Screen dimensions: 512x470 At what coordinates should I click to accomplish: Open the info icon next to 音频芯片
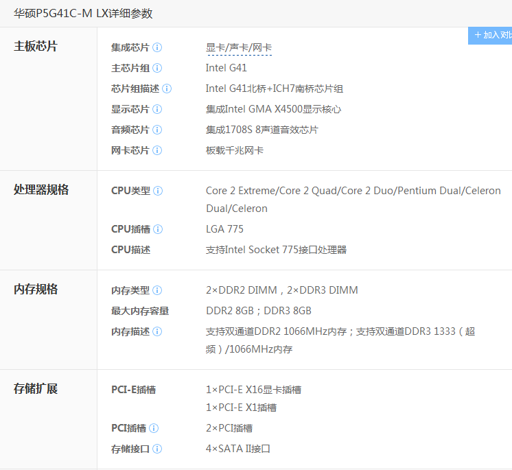(157, 130)
